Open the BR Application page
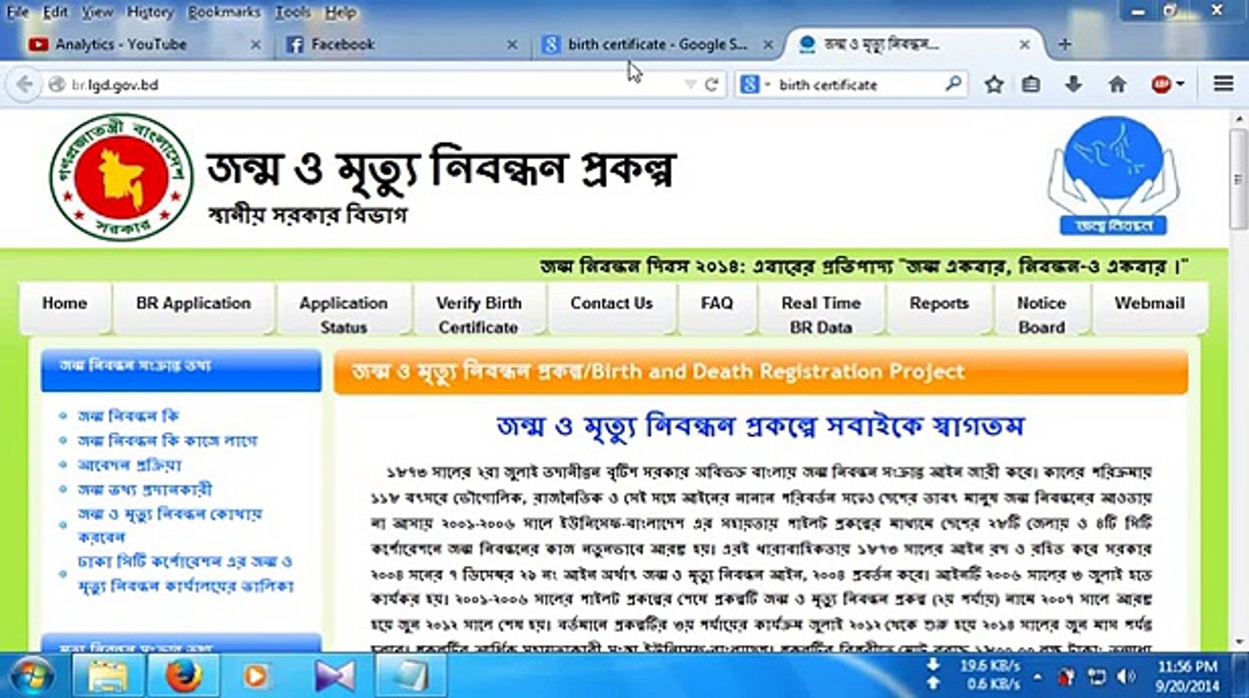Screen dimensions: 1249x698 [x=193, y=304]
